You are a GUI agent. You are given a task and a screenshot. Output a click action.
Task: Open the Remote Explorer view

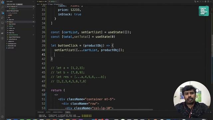tap(2, 23)
